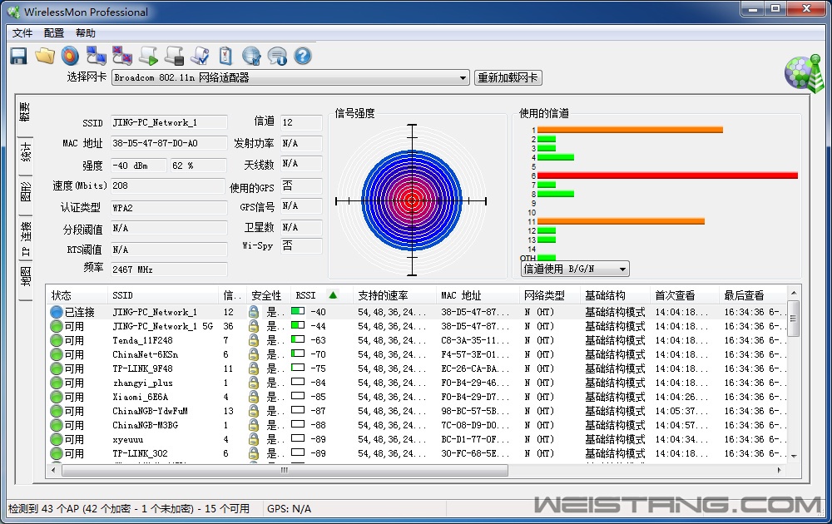Click the SSID field showing JING-PC_Network_1
Screen dimensions: 832x524
pos(169,122)
